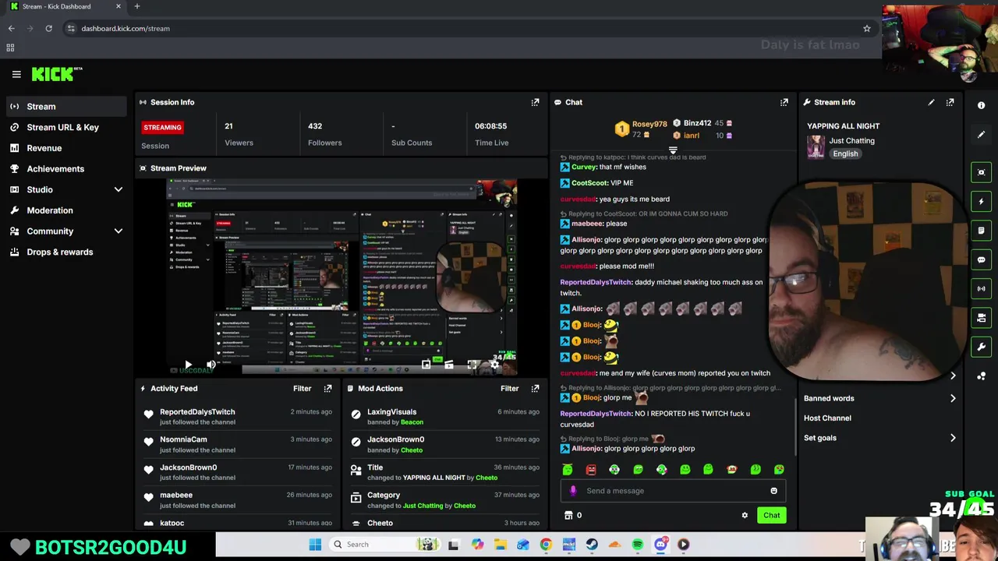Click the taskbar Search box
This screenshot has width=998, height=561.
[383, 545]
